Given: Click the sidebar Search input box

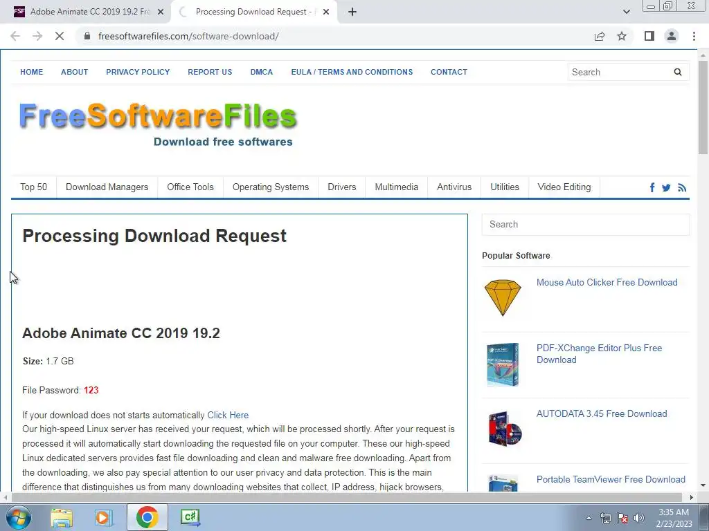Looking at the screenshot, I should pyautogui.click(x=586, y=225).
